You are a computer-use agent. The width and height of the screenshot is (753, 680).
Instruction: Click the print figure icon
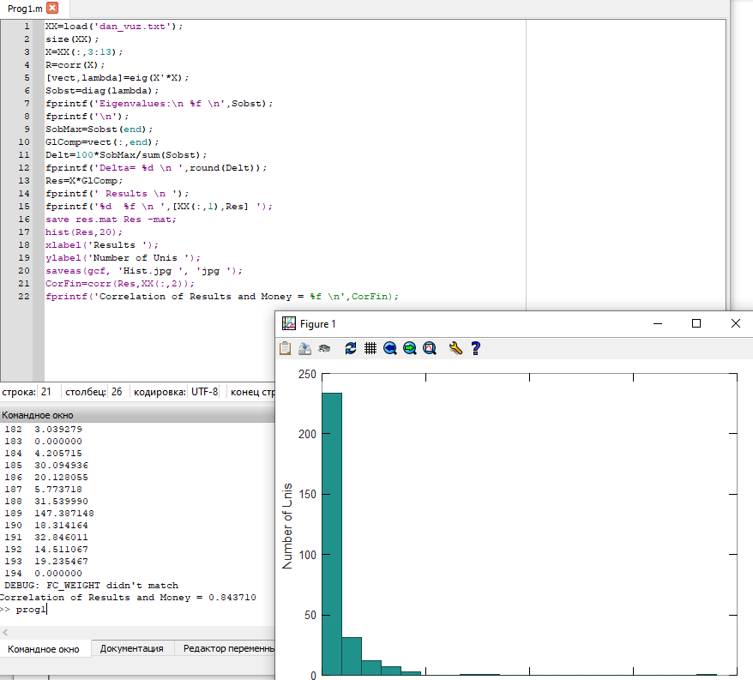(323, 348)
